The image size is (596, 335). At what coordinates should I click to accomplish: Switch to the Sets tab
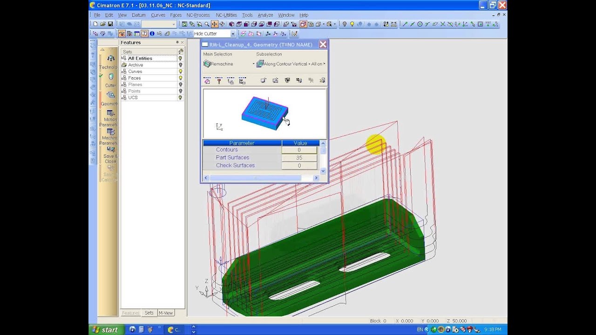click(149, 313)
